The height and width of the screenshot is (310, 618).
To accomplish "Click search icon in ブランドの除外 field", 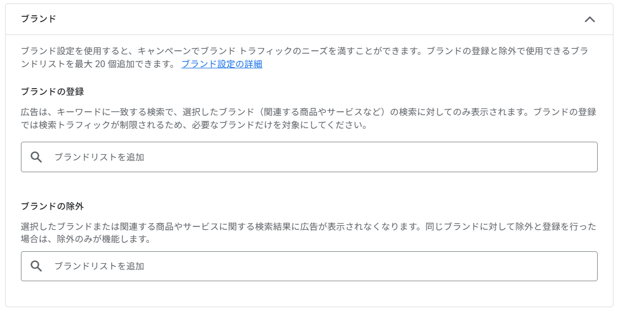I will 37,266.
